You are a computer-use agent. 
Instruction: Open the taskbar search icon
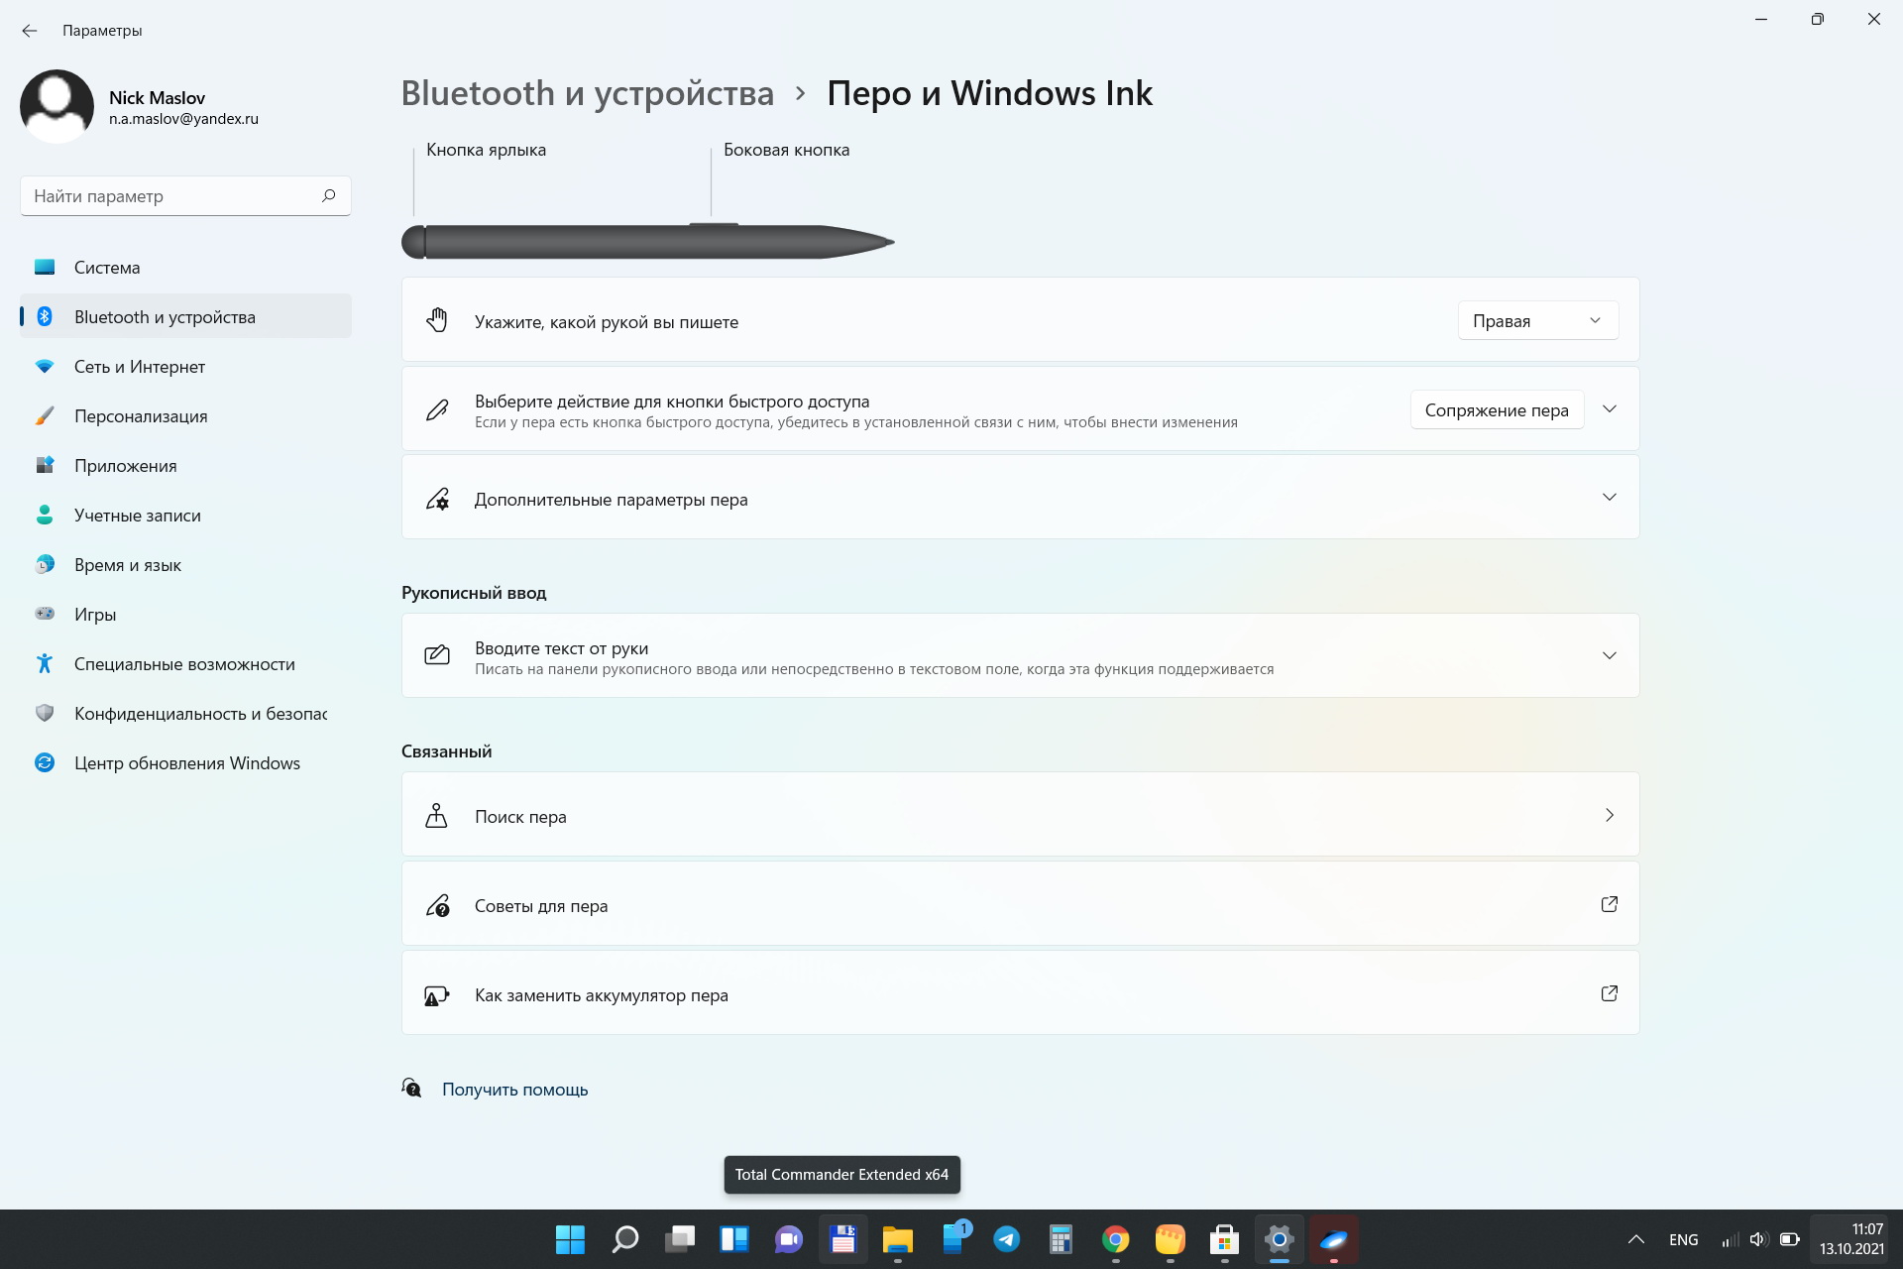(x=624, y=1239)
